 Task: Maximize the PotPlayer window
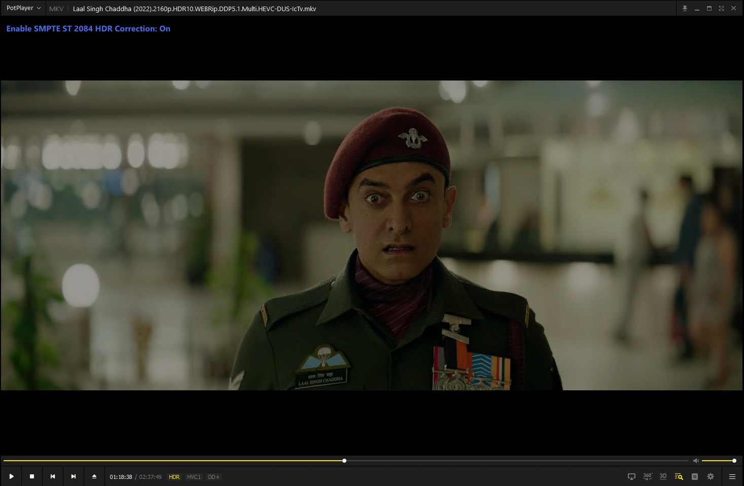pos(709,8)
